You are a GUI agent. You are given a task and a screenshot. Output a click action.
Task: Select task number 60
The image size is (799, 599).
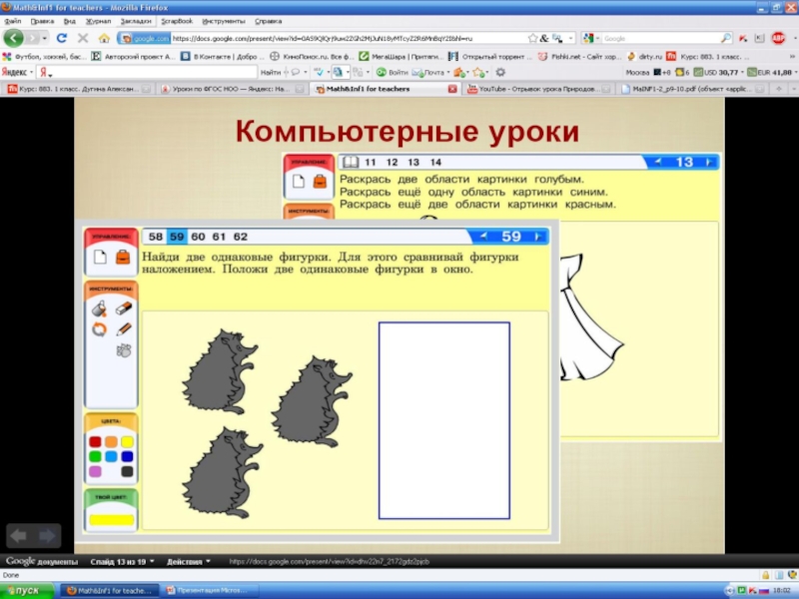(x=198, y=237)
